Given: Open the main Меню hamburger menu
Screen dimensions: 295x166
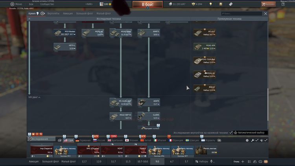Looking at the screenshot, I should point(12,4).
